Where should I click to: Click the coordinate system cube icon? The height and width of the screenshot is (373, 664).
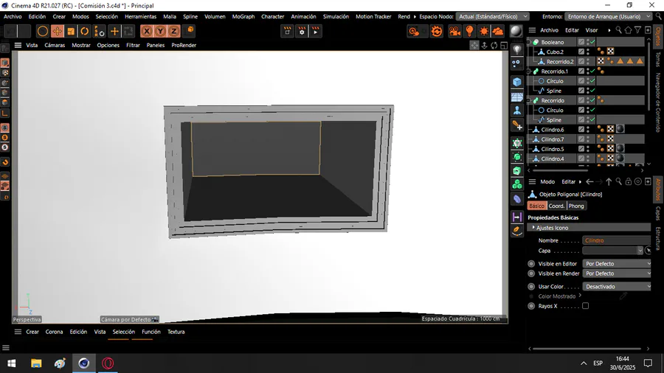coord(190,30)
